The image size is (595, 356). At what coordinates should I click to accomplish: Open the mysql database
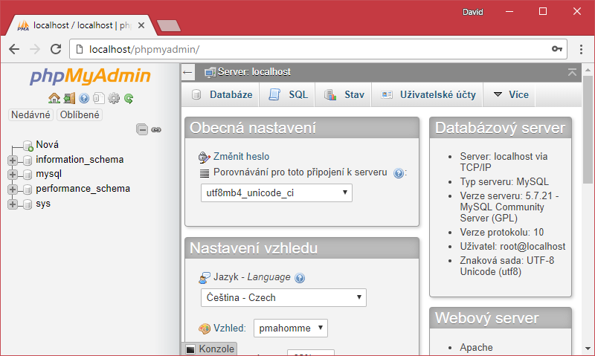point(48,175)
